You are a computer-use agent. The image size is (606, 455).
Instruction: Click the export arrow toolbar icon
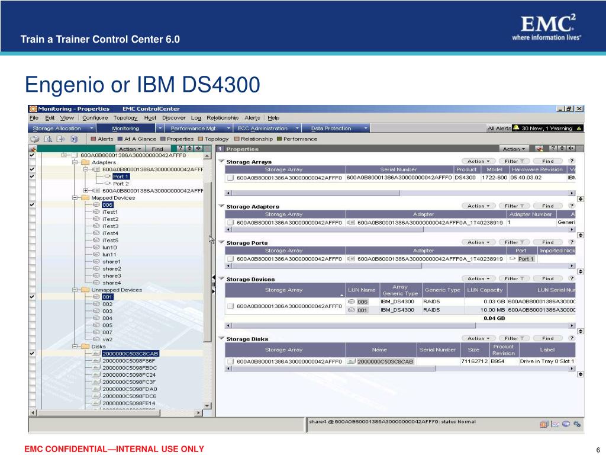tap(61, 139)
